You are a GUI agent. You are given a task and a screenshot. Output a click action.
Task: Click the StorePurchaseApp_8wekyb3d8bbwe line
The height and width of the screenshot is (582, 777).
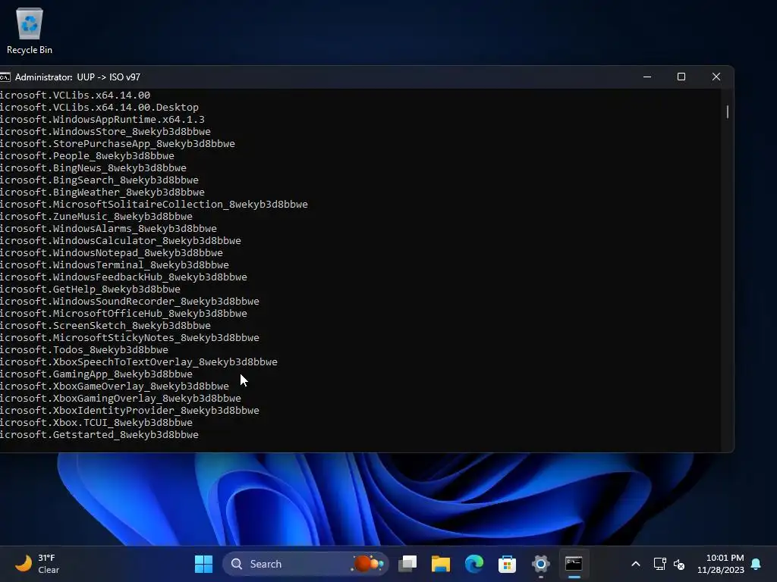click(118, 143)
